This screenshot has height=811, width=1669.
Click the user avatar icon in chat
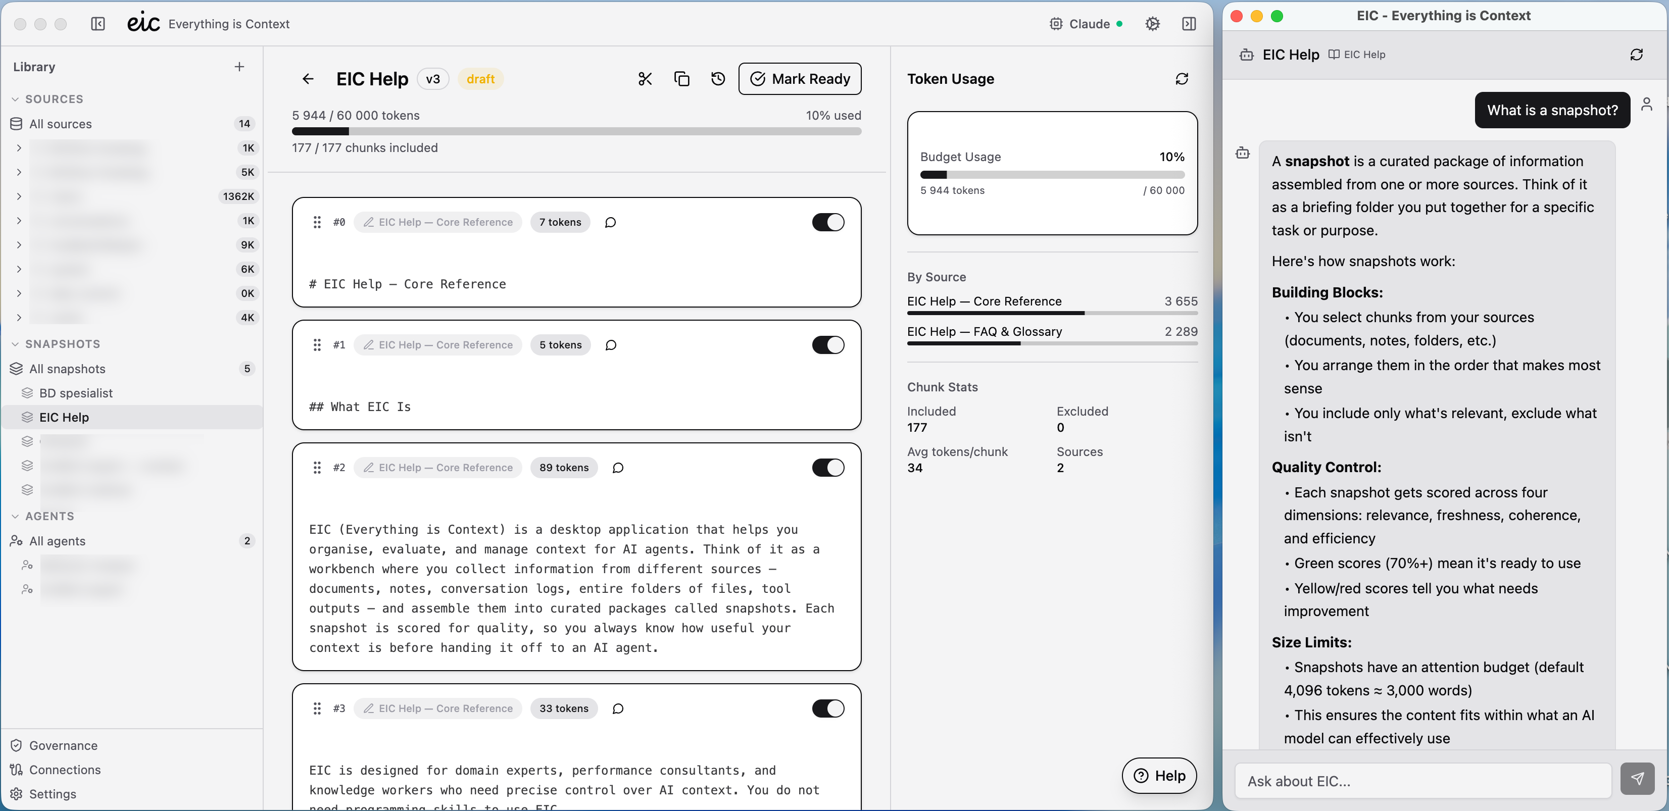pos(1646,105)
